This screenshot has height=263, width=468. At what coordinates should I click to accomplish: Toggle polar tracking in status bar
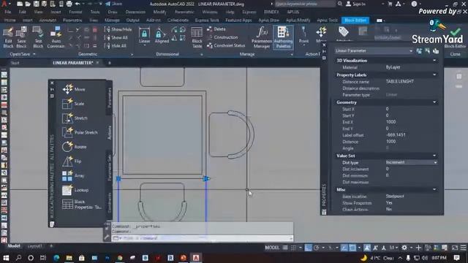(x=317, y=248)
